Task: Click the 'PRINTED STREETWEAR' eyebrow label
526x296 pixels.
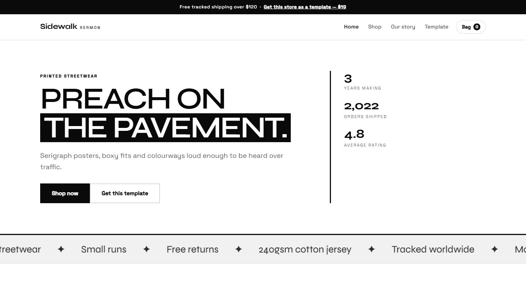Action: tap(69, 76)
